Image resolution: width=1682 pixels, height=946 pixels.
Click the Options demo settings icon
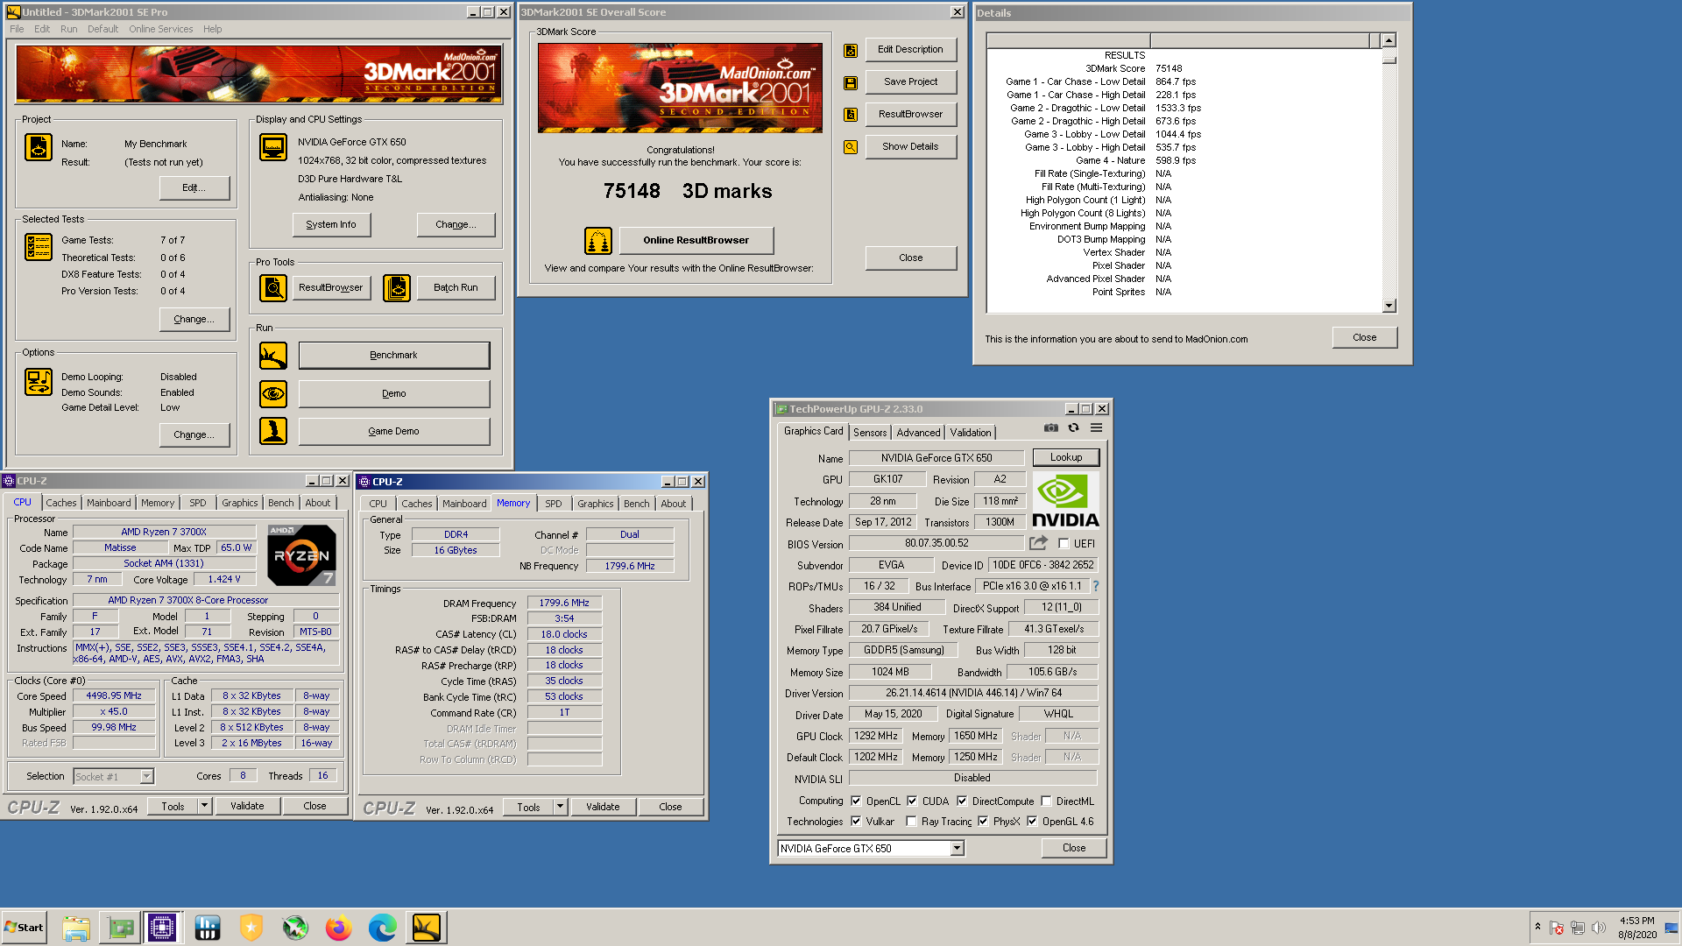(39, 382)
